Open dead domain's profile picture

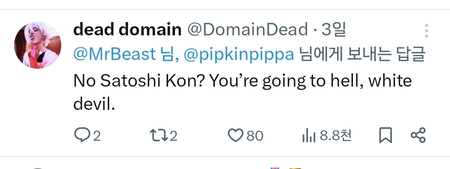click(38, 44)
